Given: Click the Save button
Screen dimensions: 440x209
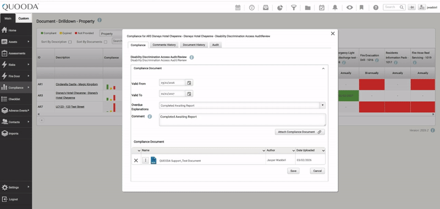Looking at the screenshot, I should tap(293, 171).
